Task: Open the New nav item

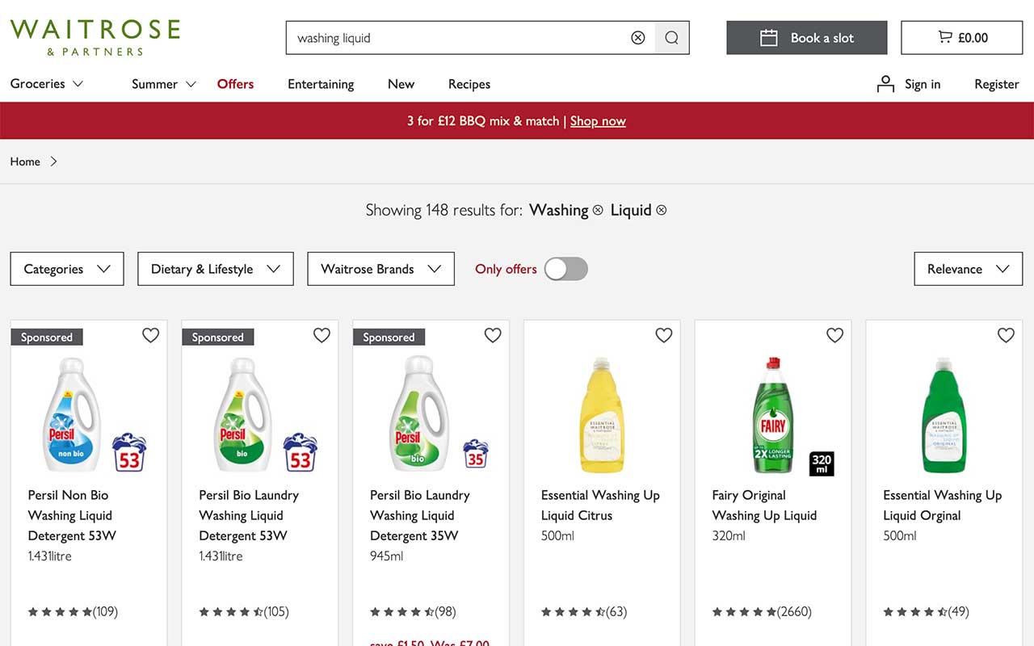Action: pos(401,84)
